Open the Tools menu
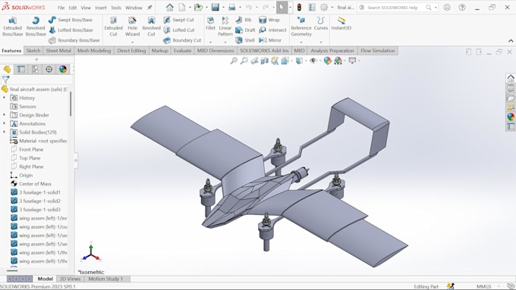 click(x=116, y=8)
